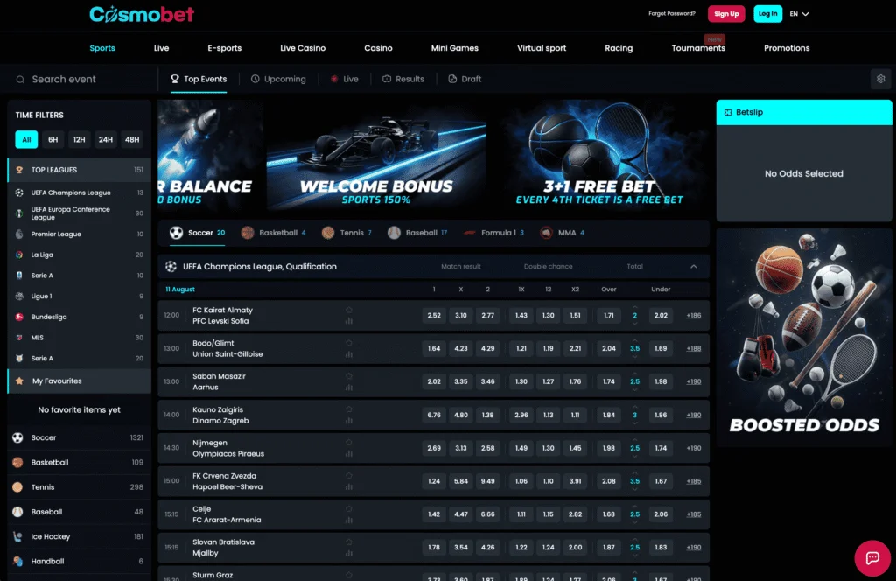Click the search magnifier icon
This screenshot has width=896, height=581.
pos(20,80)
